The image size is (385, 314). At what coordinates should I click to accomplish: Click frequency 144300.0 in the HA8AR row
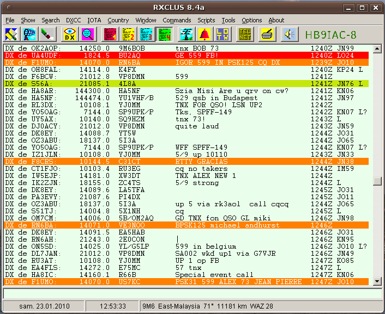click(x=92, y=91)
